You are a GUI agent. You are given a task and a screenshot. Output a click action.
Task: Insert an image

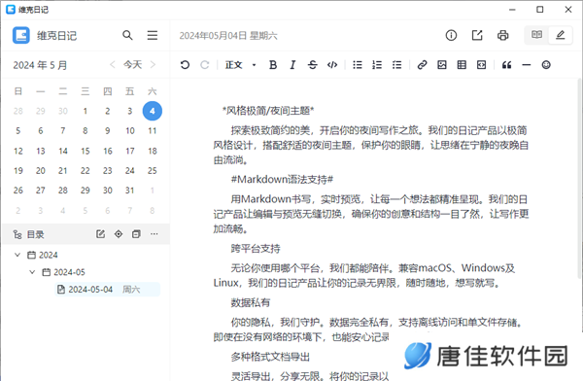[442, 65]
